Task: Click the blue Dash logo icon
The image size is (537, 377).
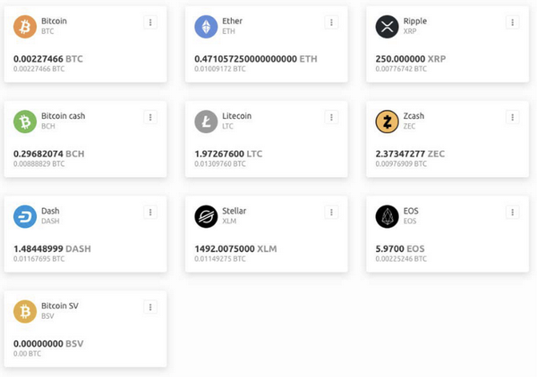Action: point(25,216)
